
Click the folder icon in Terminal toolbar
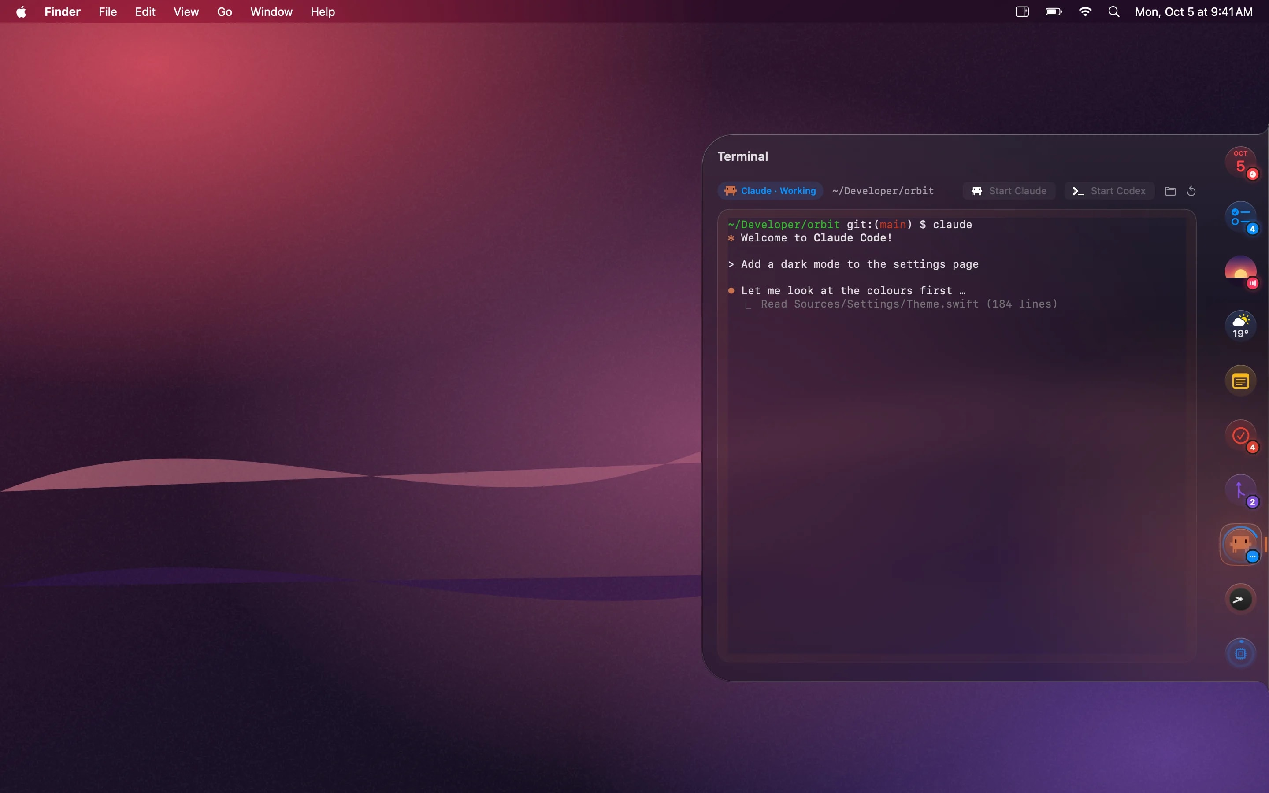[x=1170, y=191]
